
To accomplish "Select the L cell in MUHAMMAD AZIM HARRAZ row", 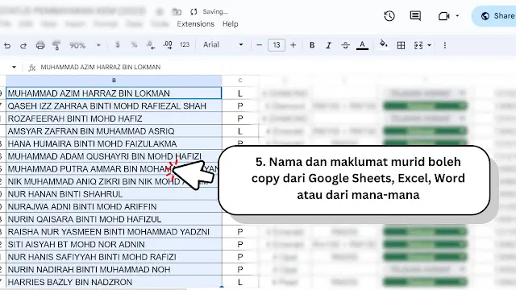I will (x=240, y=93).
